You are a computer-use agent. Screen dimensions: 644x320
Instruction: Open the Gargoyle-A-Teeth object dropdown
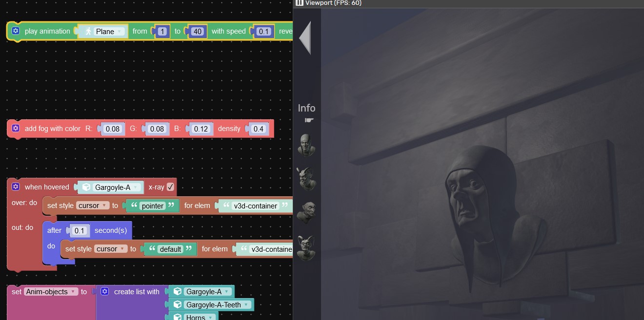[x=217, y=305]
